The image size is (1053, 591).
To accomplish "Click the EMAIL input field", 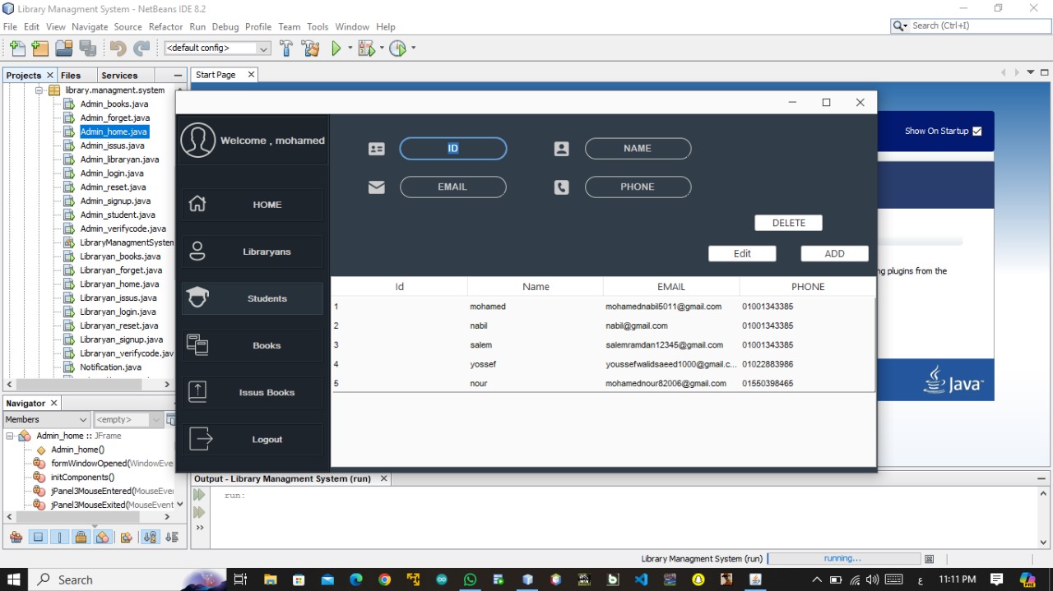I will point(452,187).
